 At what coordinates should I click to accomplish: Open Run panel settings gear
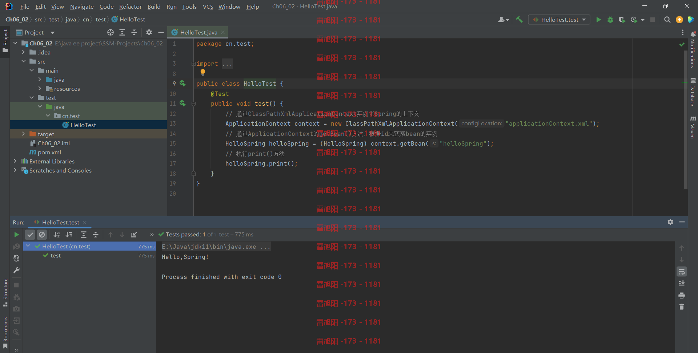pyautogui.click(x=670, y=222)
